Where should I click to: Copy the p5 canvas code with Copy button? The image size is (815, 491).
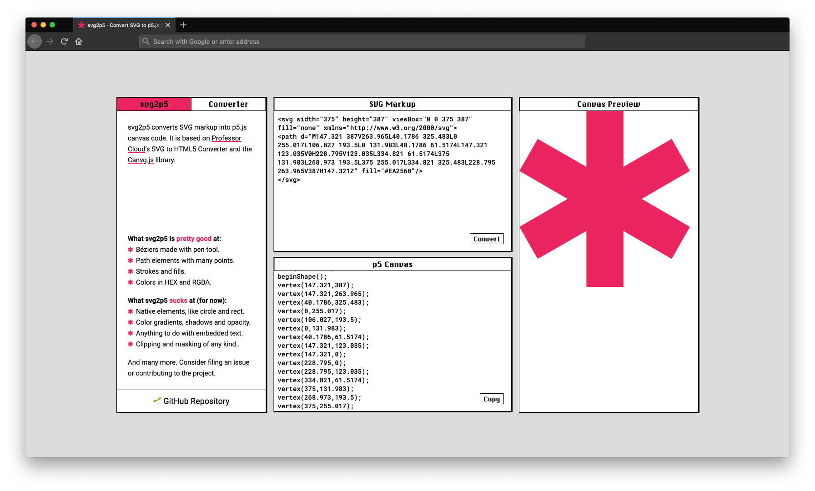coord(492,399)
